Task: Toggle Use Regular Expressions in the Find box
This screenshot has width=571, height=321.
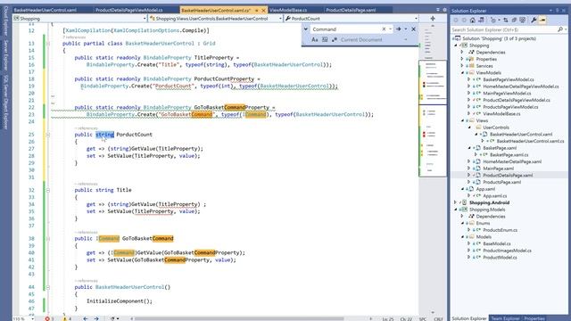Action: click(334, 39)
